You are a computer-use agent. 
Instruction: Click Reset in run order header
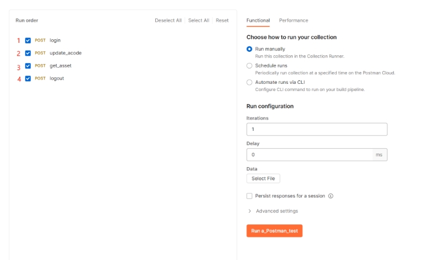pyautogui.click(x=222, y=20)
